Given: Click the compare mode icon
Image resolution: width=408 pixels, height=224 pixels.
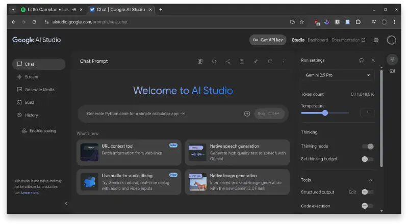Looking at the screenshot, I should (256, 61).
